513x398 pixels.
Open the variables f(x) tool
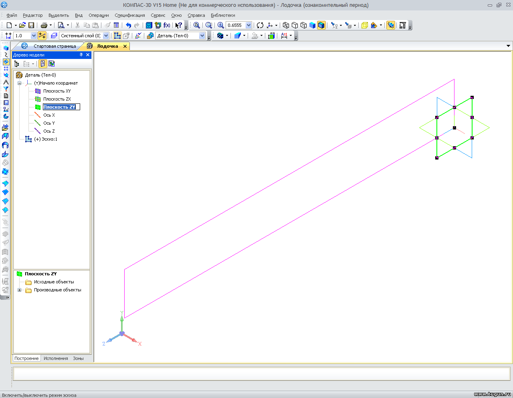click(x=167, y=25)
